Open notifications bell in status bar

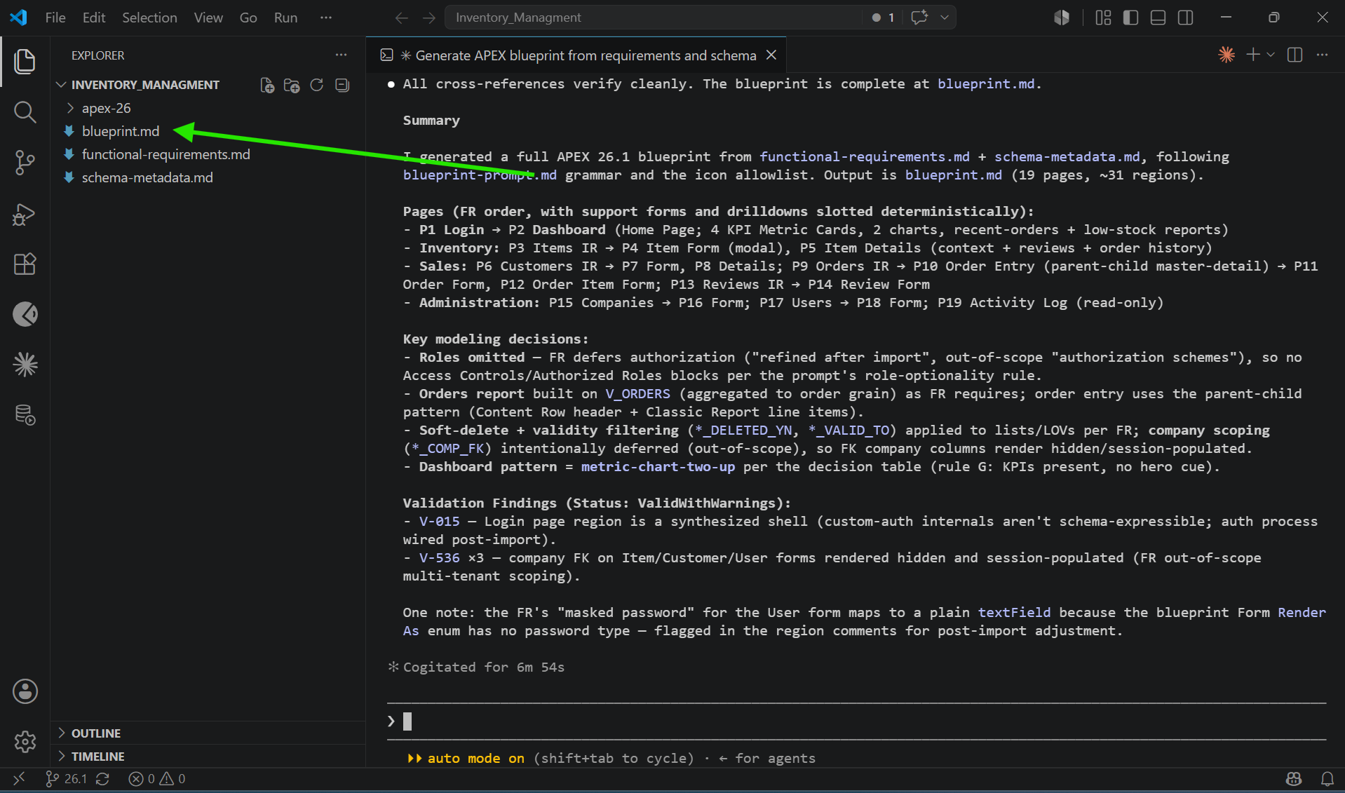(x=1327, y=779)
